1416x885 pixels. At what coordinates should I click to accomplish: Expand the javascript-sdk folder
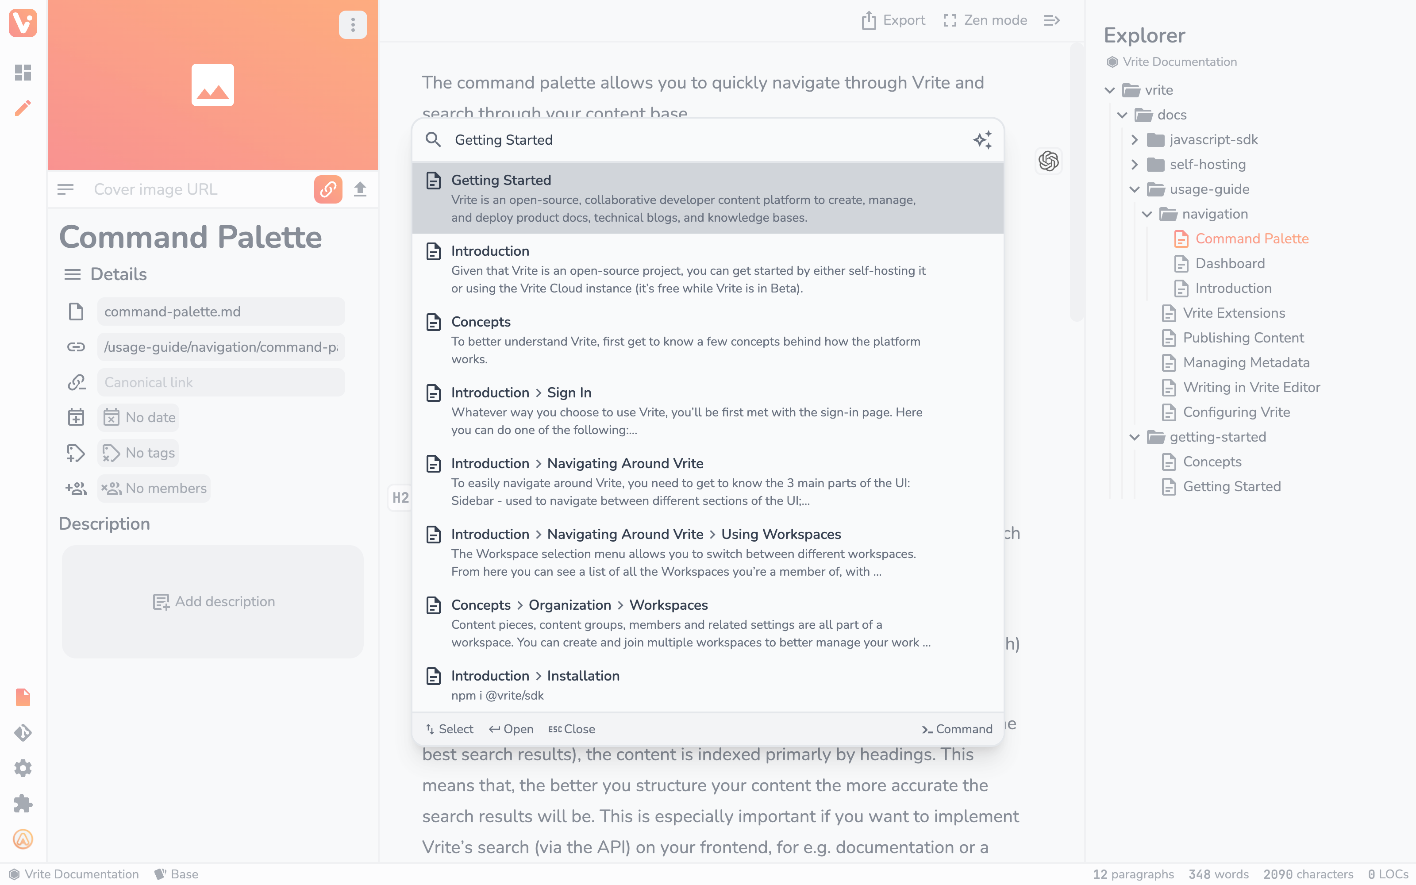[x=1134, y=140]
